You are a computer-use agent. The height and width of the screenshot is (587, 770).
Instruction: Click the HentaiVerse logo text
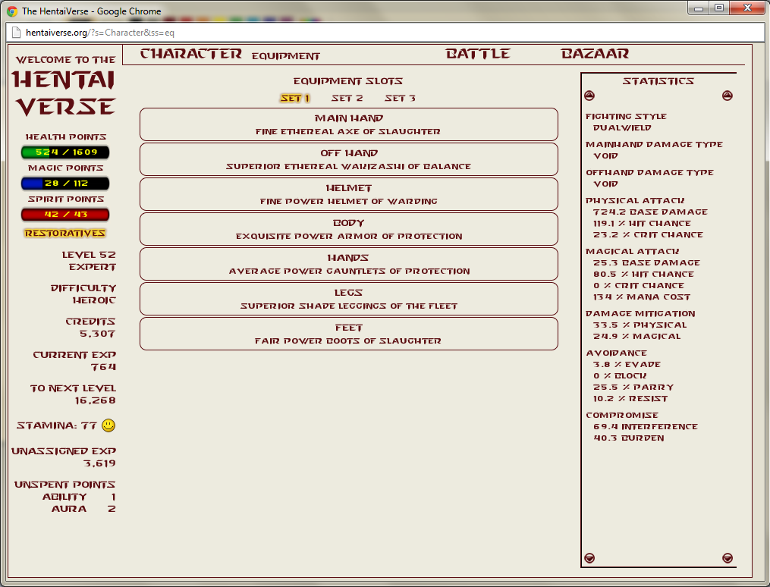tap(65, 93)
